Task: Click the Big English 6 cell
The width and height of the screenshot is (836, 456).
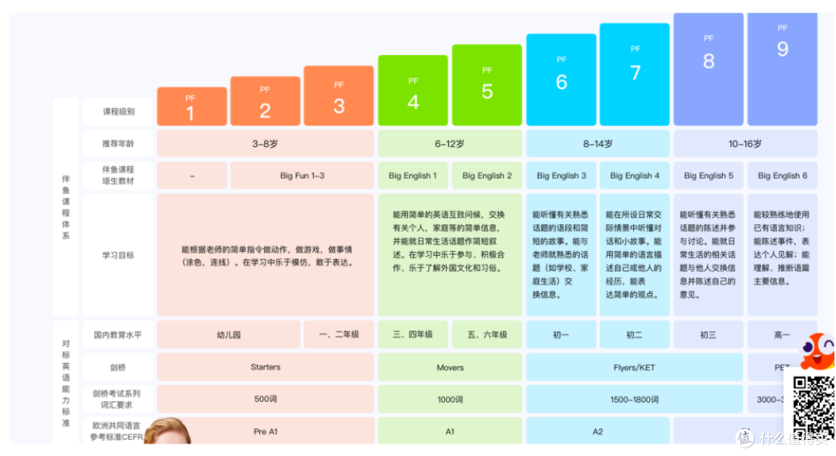Action: coord(782,175)
